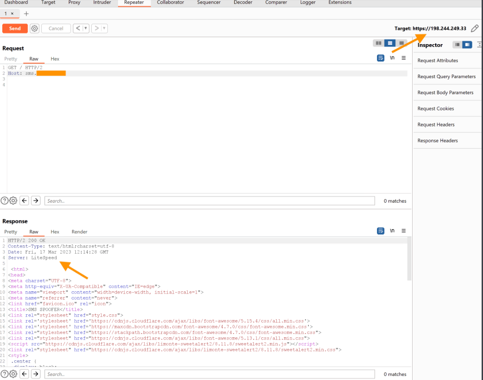
Task: Go to next response search match
Action: point(35,374)
